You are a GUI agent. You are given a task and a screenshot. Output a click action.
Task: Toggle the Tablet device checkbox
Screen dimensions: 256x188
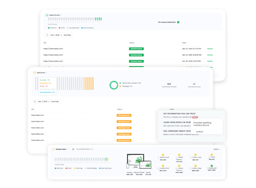click(209, 157)
